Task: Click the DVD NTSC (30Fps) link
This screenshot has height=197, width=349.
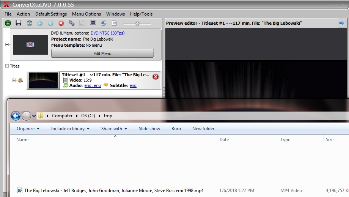Action: click(107, 33)
